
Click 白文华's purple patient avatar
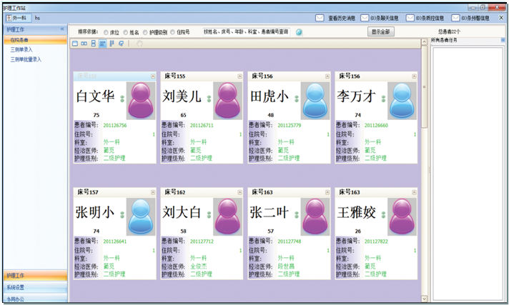142,99
